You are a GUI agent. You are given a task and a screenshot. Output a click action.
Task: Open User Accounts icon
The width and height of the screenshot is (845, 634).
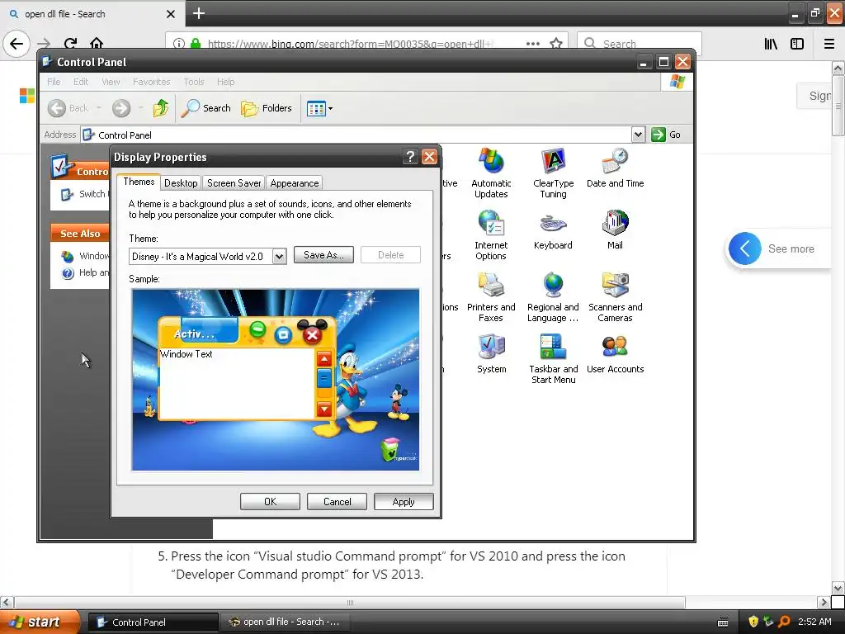point(615,353)
